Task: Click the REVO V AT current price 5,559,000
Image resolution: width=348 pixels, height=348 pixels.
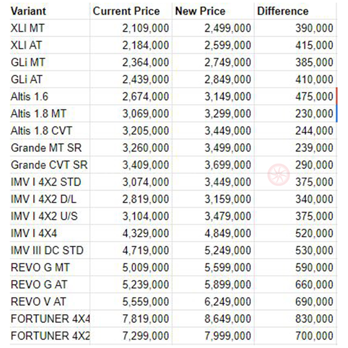Action: tap(131, 302)
